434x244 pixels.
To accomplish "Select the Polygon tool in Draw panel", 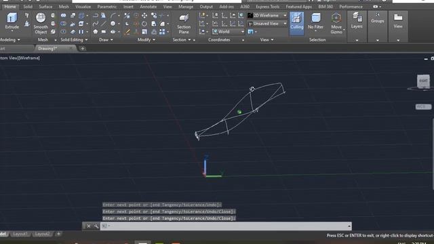I will (96, 32).
